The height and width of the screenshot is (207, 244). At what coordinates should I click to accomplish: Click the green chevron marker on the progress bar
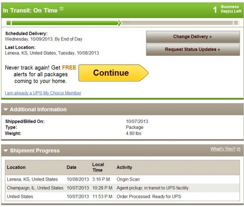(x=120, y=23)
